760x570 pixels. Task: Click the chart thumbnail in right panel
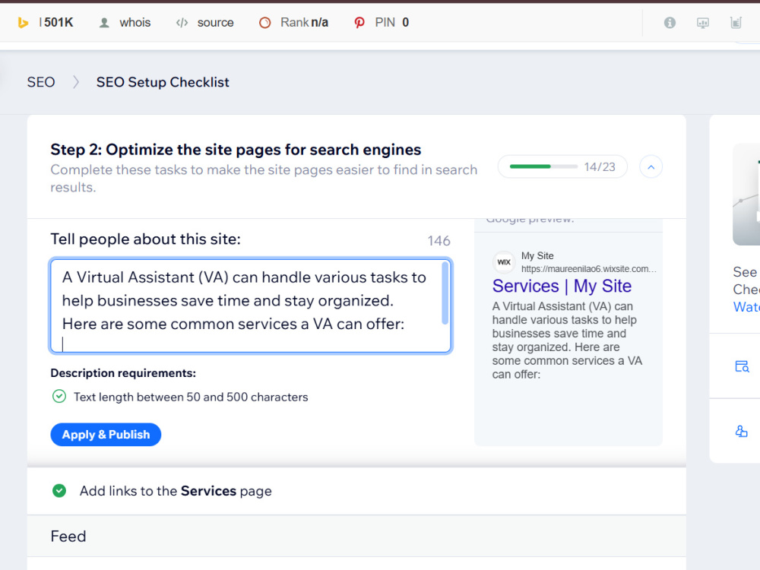tap(746, 194)
